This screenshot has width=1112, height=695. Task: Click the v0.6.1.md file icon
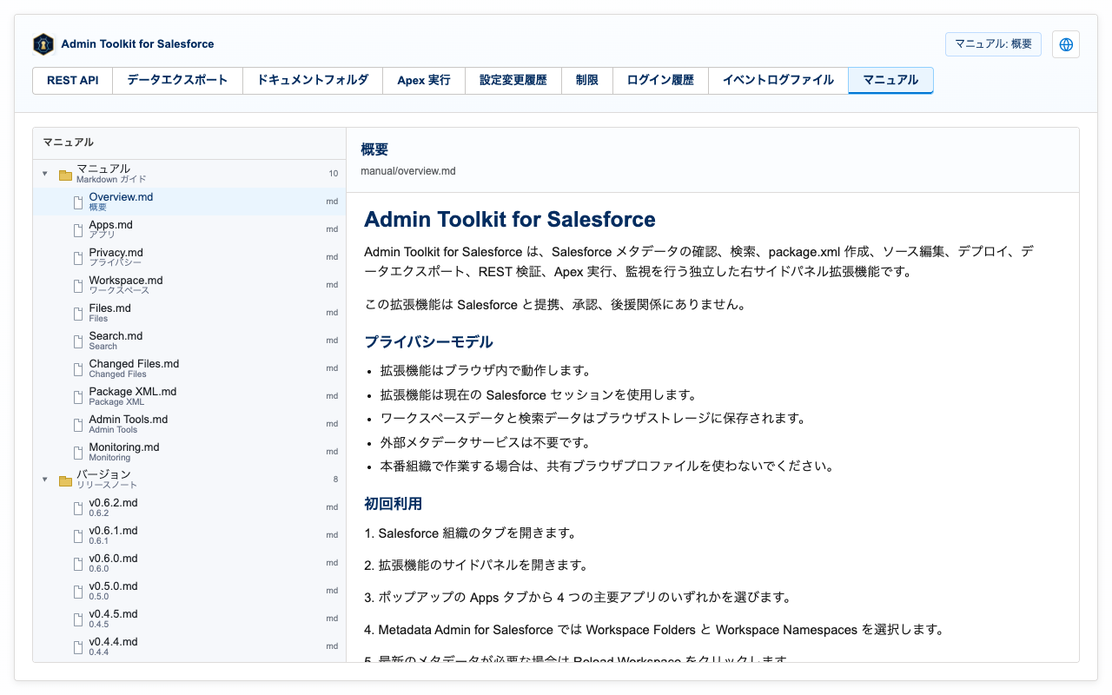point(78,535)
